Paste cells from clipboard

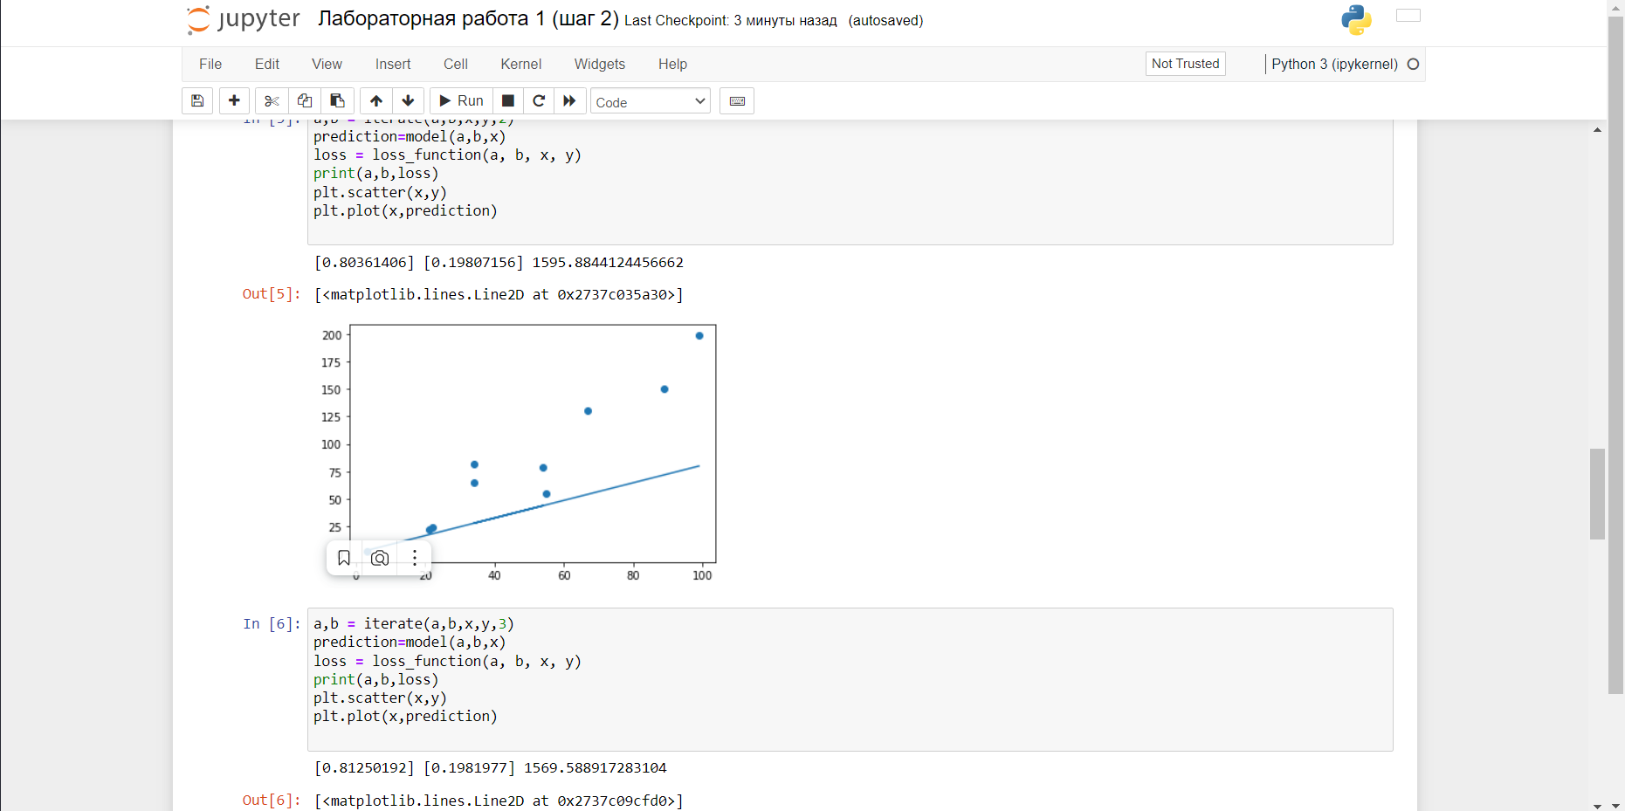pyautogui.click(x=337, y=100)
